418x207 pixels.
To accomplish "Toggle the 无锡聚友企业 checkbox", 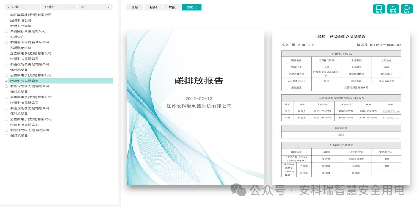I will 7,48.
